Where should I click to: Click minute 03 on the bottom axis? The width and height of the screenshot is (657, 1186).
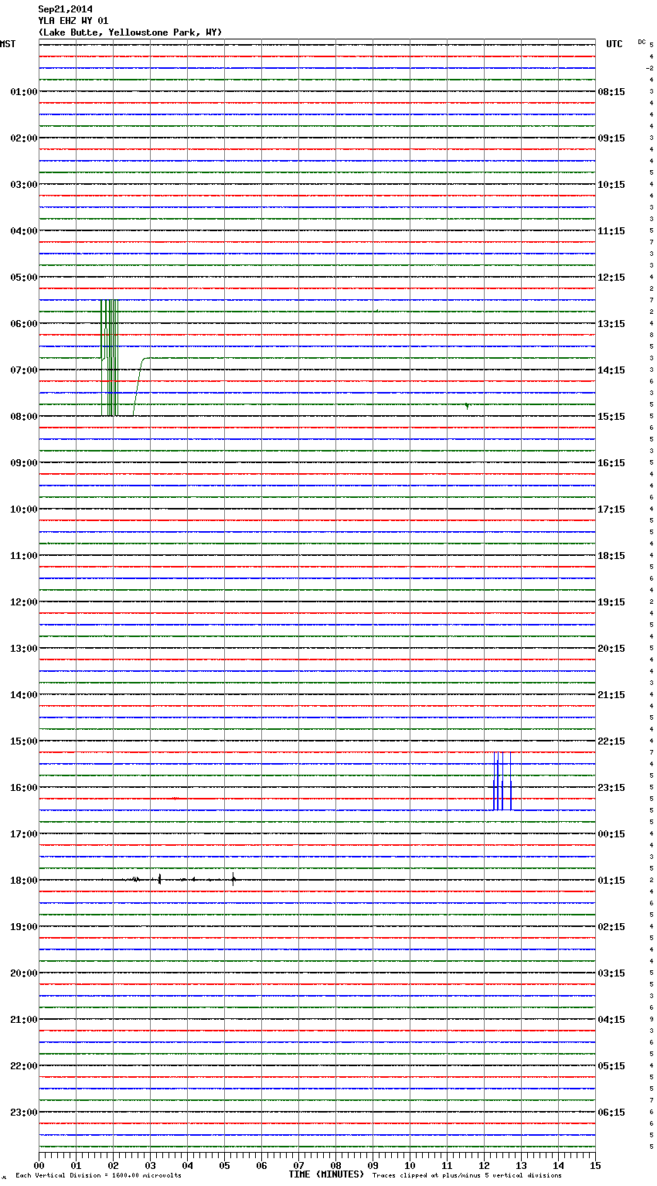pos(150,1165)
